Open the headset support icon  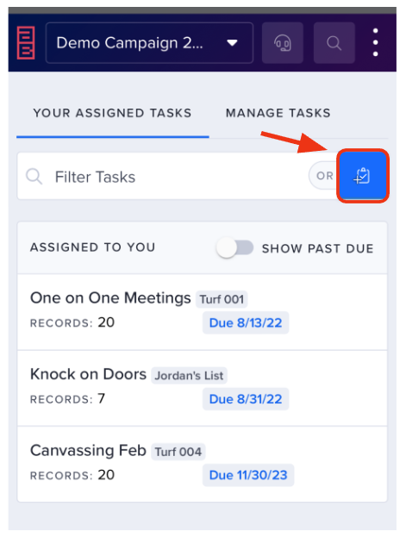(283, 43)
